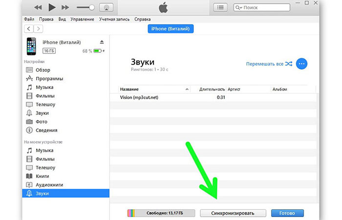Open the AirPlay output button
Viewport: 342px width, 220px height.
[x=107, y=7]
